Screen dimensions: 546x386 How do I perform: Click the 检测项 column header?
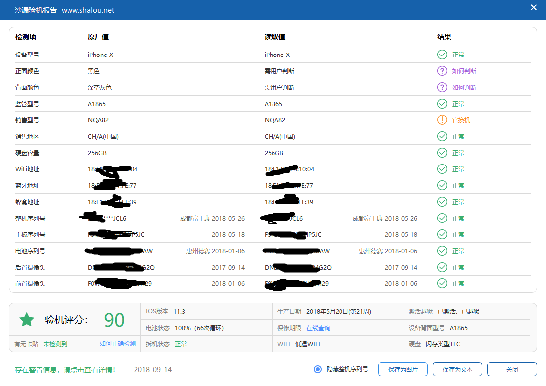click(26, 37)
